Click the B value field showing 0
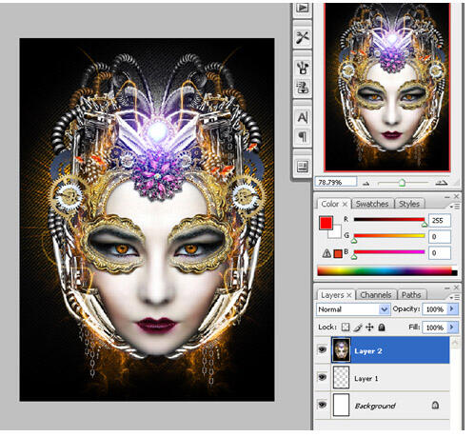Viewport: 475px width, 437px height. [x=439, y=252]
